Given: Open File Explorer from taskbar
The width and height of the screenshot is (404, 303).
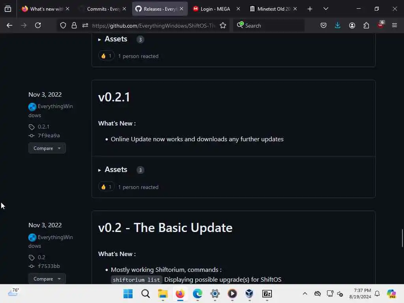Looking at the screenshot, I should pyautogui.click(x=163, y=294).
